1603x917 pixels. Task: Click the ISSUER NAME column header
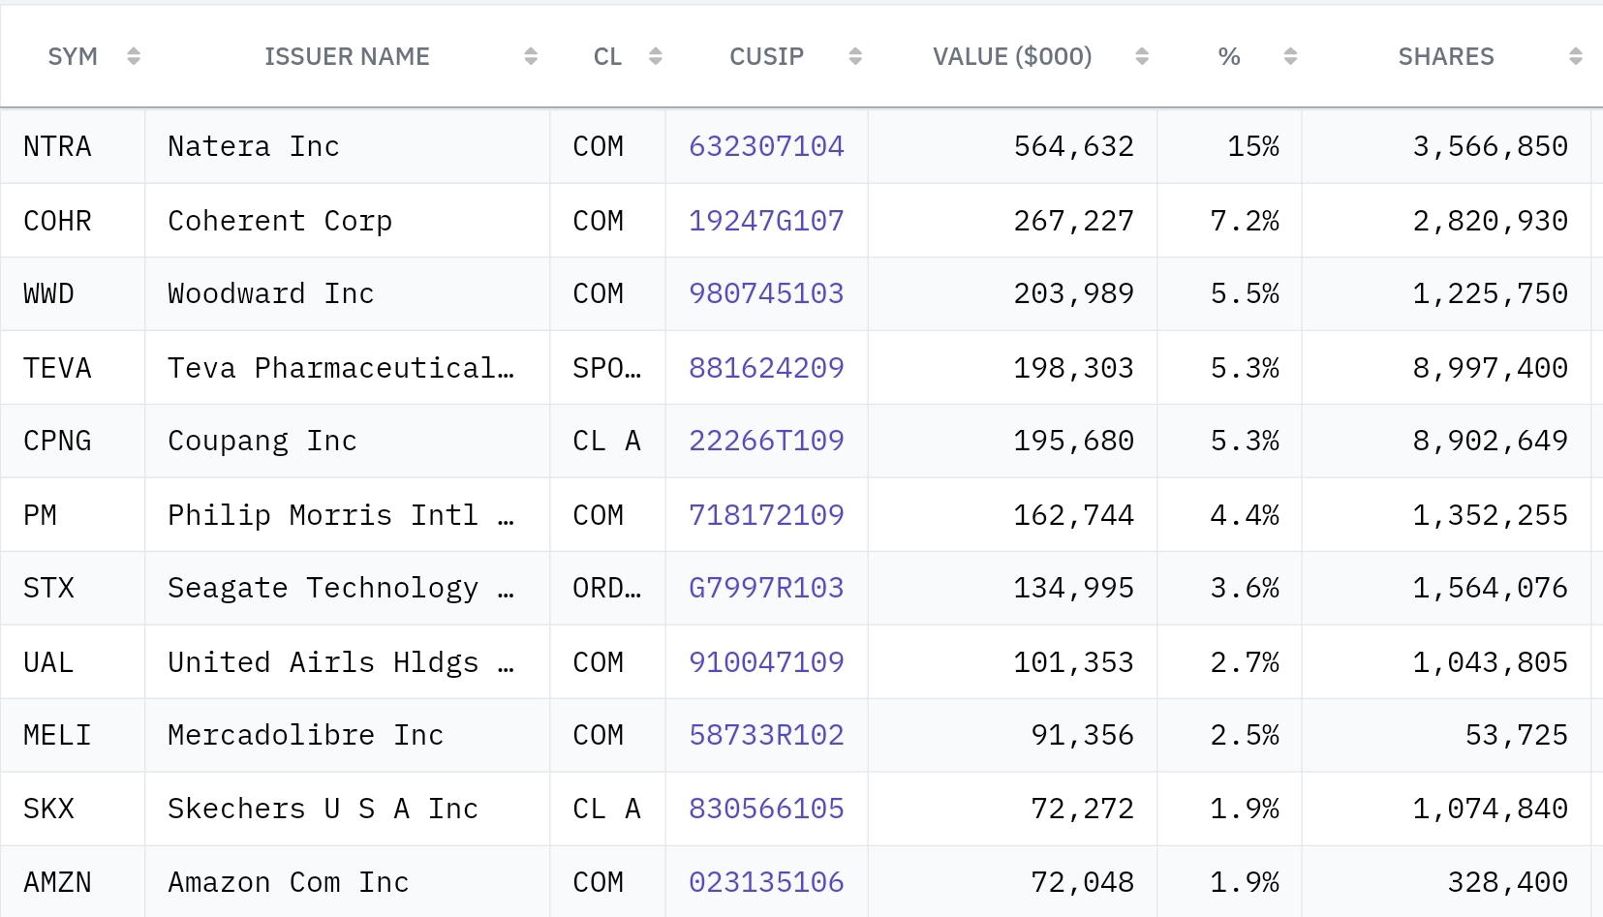(x=348, y=57)
